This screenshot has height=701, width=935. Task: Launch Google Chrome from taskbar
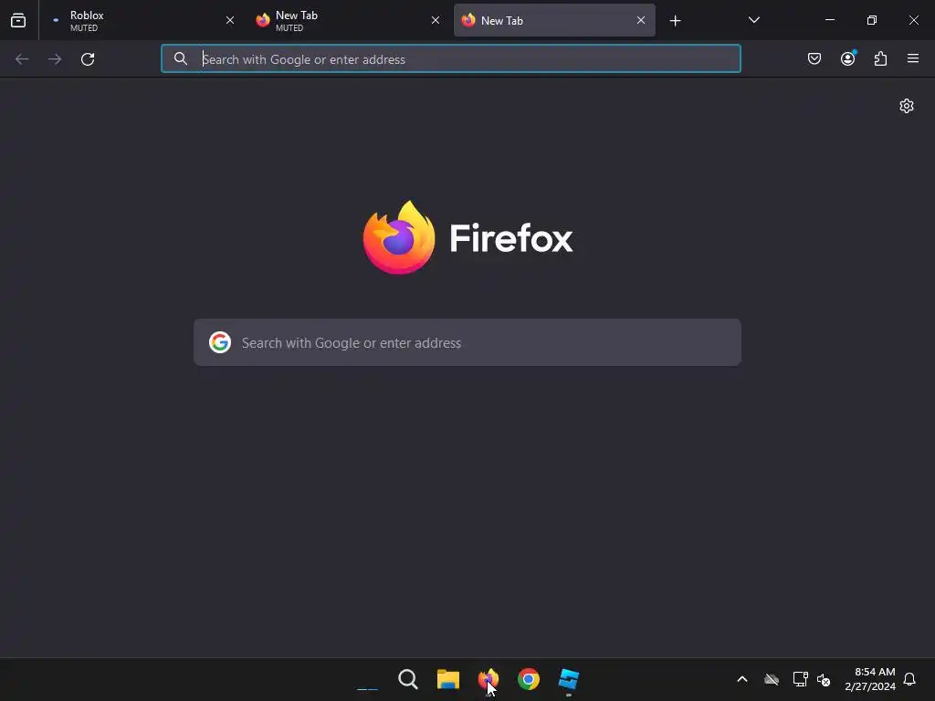coord(529,679)
